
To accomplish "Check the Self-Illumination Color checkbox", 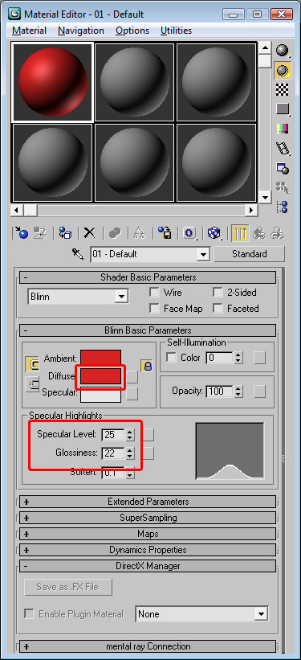I will point(171,358).
